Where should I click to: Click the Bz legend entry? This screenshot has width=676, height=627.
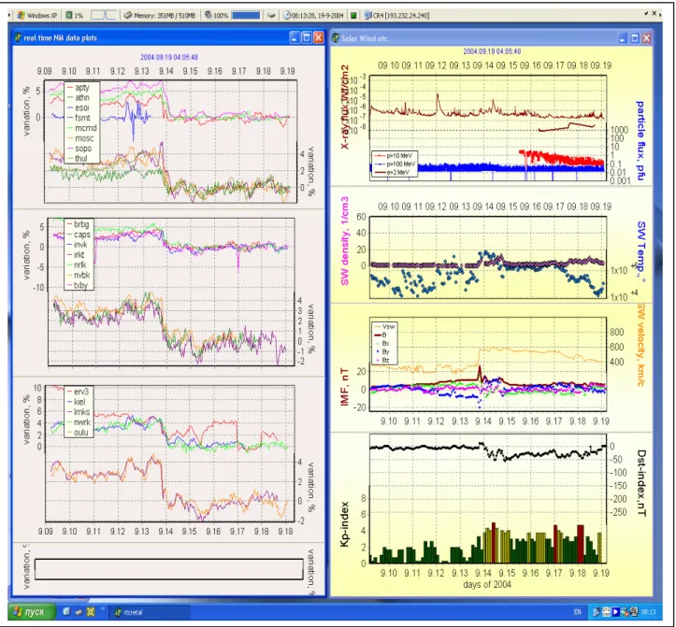coord(381,361)
